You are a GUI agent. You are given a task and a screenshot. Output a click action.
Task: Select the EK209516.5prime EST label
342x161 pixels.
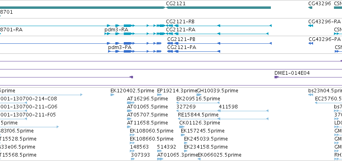pyautogui.click(x=198, y=99)
